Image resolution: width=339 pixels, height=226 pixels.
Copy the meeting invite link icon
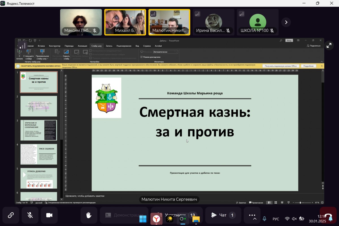tap(11, 215)
